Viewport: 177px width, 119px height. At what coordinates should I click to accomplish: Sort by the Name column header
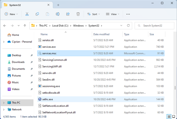[44, 34]
